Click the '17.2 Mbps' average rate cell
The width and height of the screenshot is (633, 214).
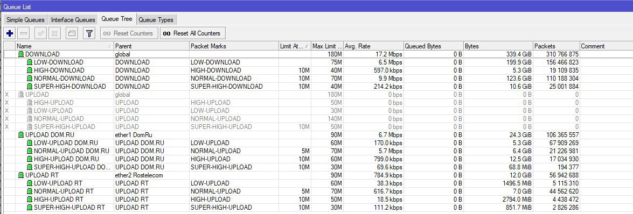(373, 54)
